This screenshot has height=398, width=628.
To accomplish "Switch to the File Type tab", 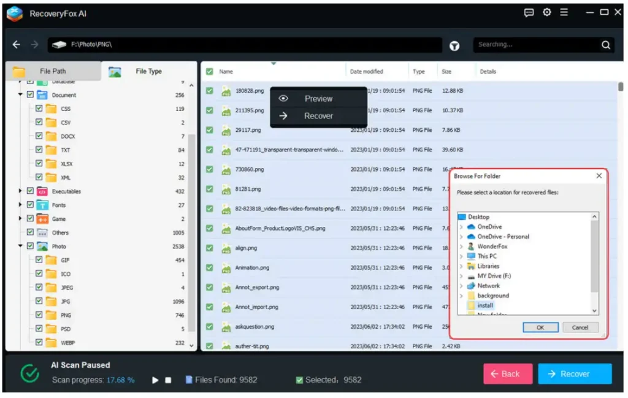I will point(149,71).
